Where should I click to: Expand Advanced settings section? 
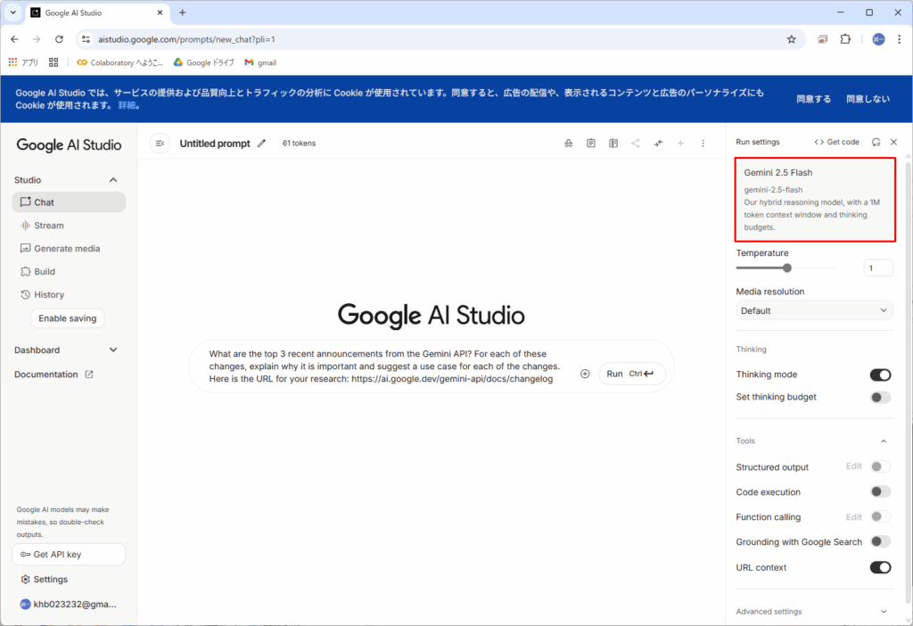813,612
